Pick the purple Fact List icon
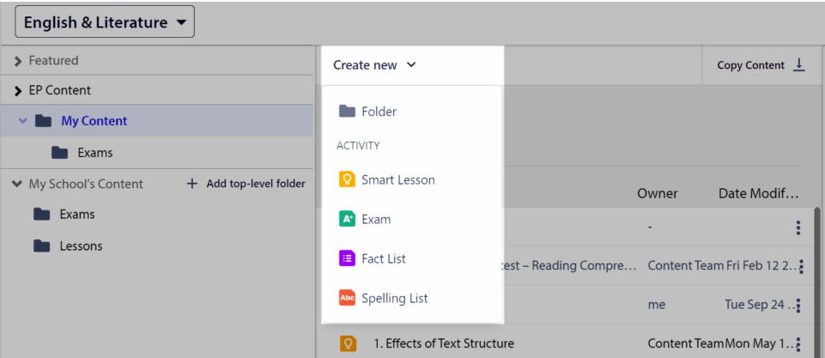The height and width of the screenshot is (358, 825). (x=348, y=258)
